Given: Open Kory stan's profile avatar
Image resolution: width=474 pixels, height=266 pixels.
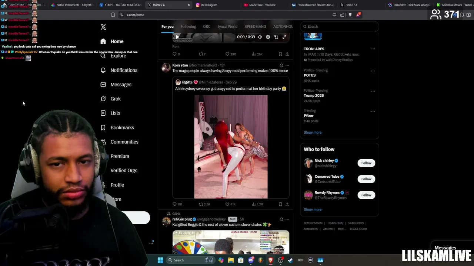Looking at the screenshot, I should click(166, 67).
